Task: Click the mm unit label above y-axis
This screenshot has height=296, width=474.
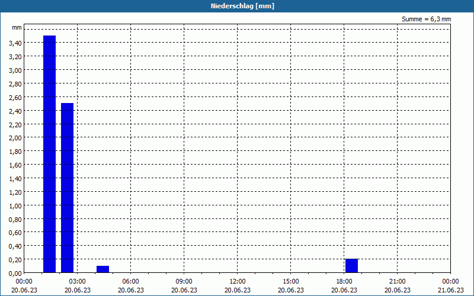Action: pos(17,27)
